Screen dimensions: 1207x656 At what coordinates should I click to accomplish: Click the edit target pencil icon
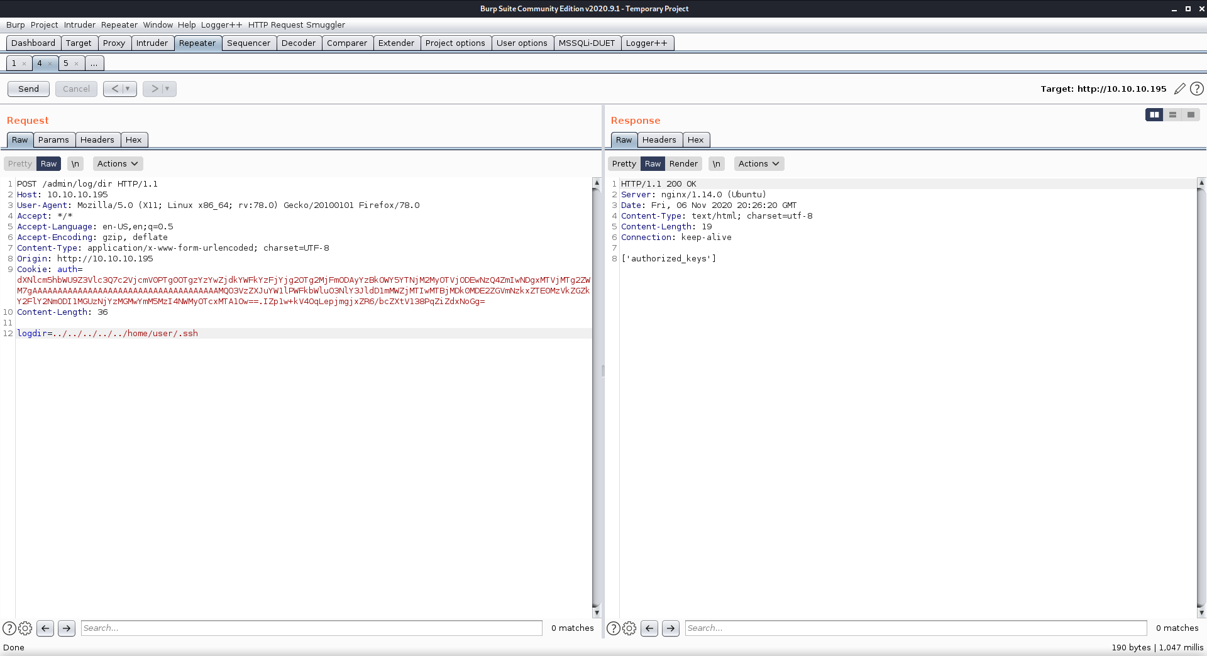tap(1180, 89)
